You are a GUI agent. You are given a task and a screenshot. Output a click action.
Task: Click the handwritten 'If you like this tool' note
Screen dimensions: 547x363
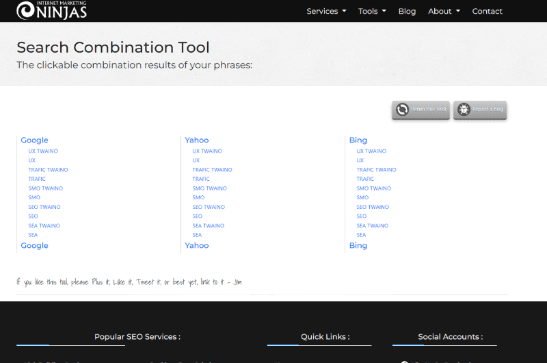[129, 281]
